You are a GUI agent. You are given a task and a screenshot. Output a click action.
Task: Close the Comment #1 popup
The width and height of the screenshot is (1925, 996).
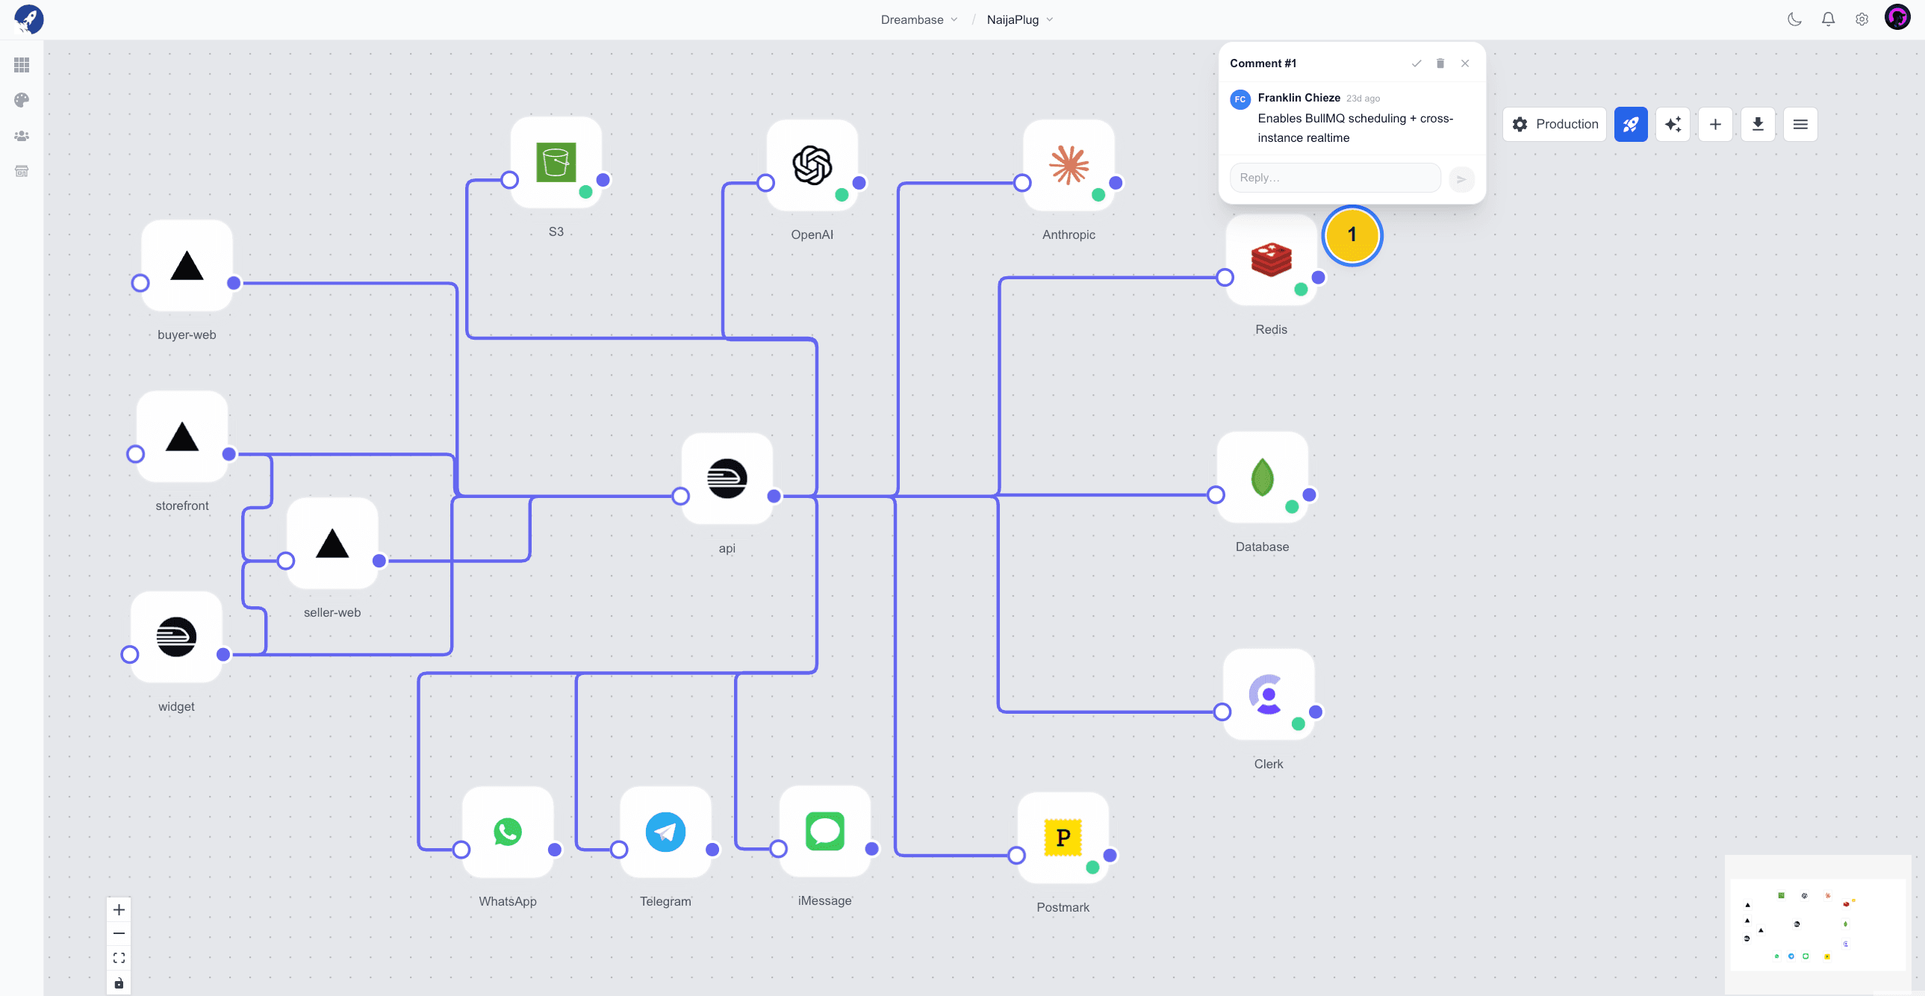1465,63
